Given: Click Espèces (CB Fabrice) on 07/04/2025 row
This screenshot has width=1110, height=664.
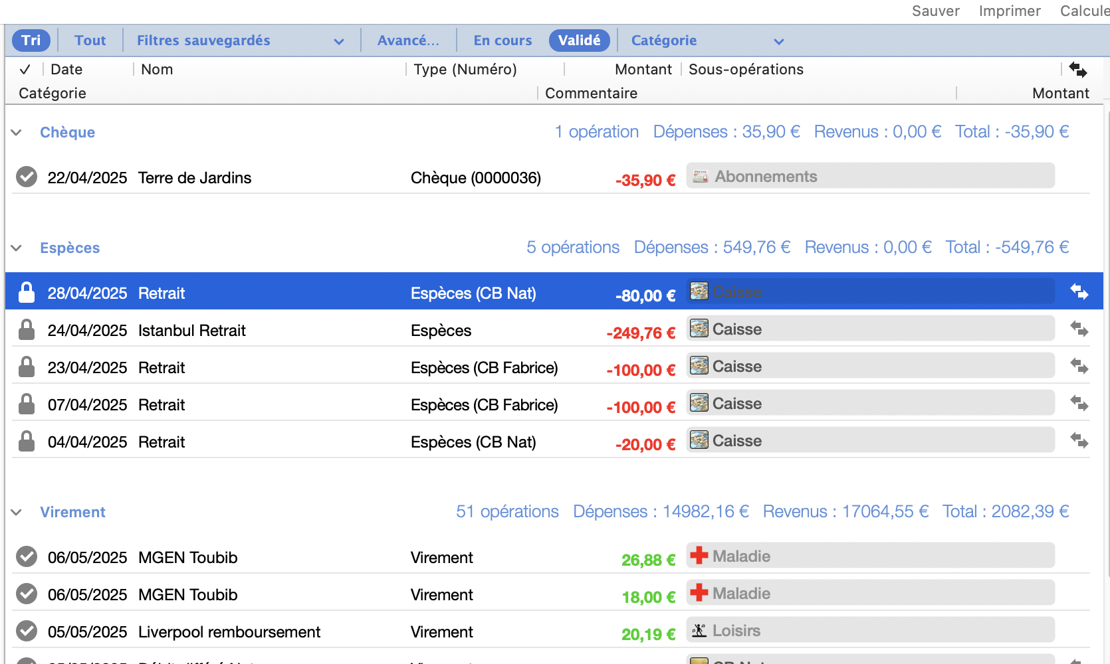Looking at the screenshot, I should [485, 405].
